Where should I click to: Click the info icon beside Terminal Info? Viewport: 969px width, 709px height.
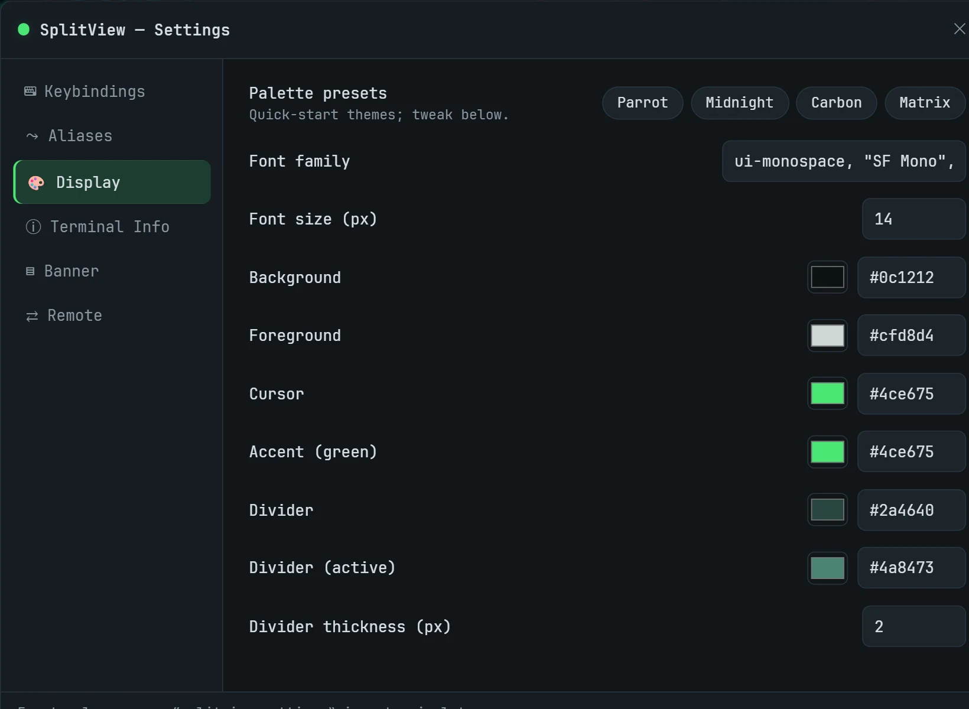(x=33, y=227)
